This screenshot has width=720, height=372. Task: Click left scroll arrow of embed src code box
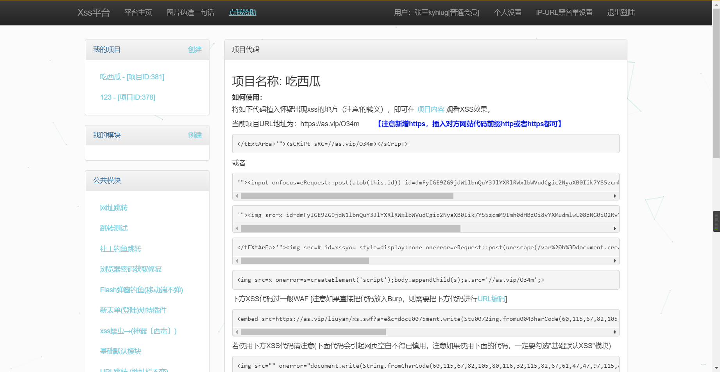[237, 332]
